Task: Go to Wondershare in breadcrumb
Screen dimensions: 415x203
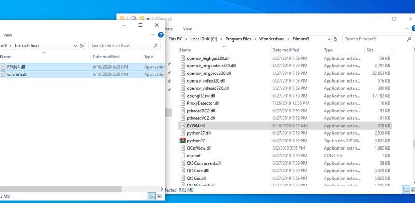Action: [x=272, y=39]
